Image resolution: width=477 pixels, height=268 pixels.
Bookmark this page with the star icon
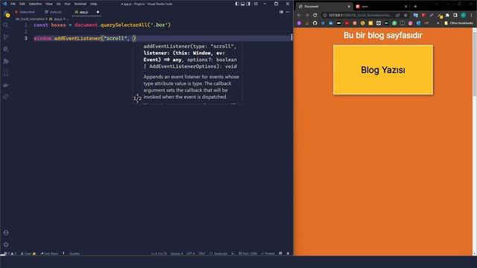(x=405, y=15)
